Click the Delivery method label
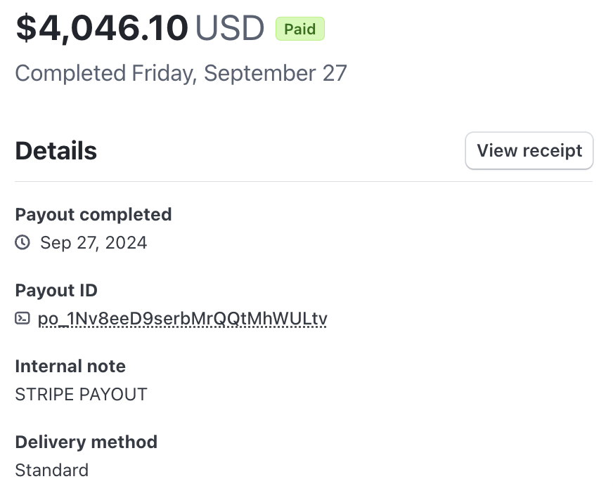 86,442
